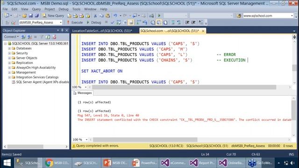Viewport: 299px width, 168px height.
Task: Click the Start green arrow icon
Action: tap(159, 15)
